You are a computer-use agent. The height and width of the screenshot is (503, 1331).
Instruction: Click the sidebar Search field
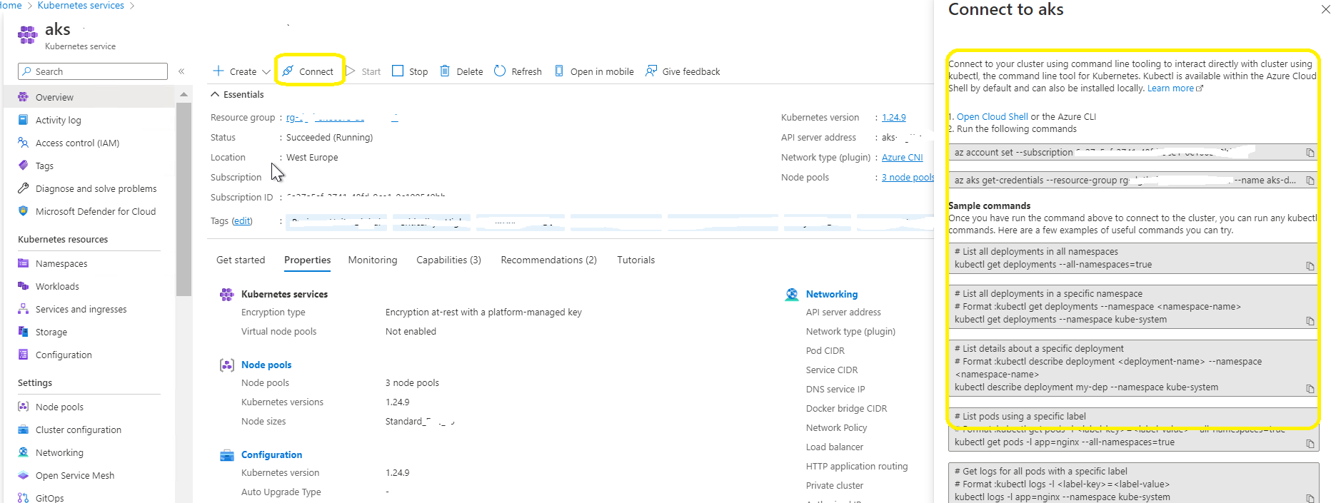tap(93, 71)
